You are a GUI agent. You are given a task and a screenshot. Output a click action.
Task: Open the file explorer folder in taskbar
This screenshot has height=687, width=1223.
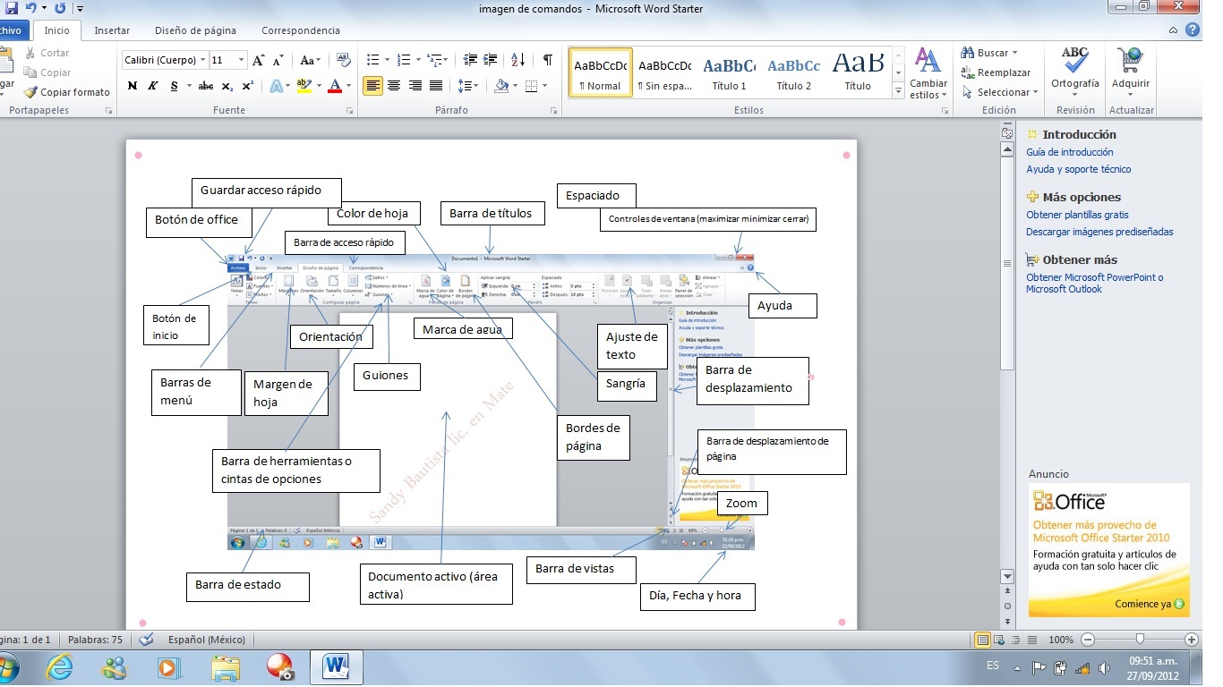point(225,667)
